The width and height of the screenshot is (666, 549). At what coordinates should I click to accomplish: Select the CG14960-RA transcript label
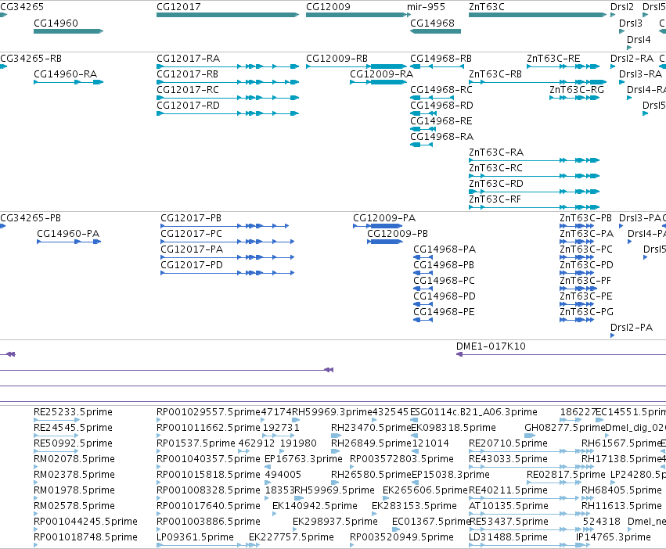tap(66, 74)
